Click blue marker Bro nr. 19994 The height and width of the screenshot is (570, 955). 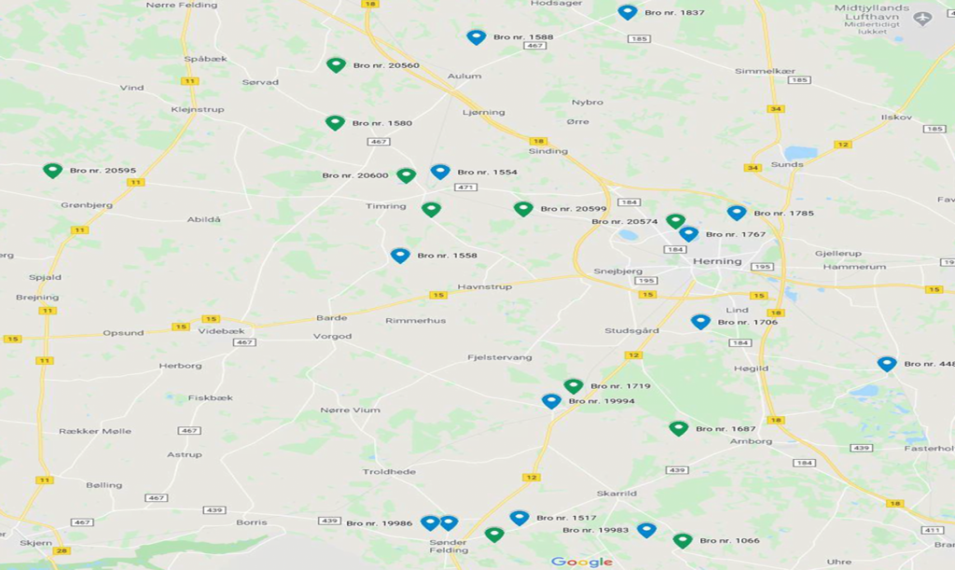552,401
